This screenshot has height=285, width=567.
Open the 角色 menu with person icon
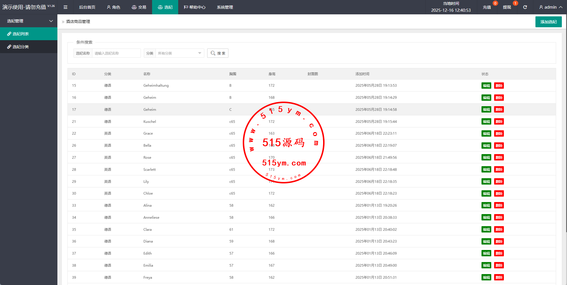pyautogui.click(x=113, y=7)
